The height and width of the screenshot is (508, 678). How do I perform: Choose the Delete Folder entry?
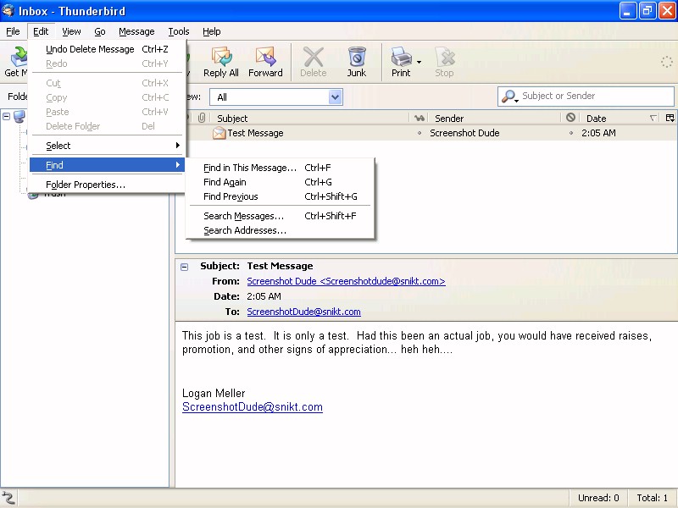(x=108, y=126)
